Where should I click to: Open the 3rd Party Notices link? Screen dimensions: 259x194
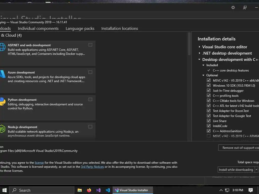point(92,167)
